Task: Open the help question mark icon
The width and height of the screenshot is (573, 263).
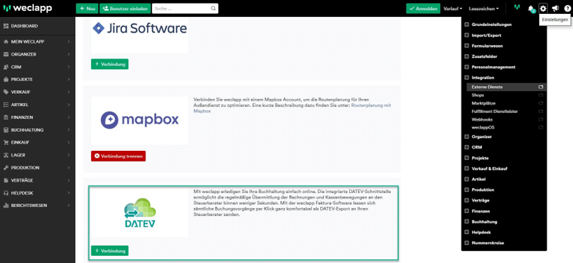Action: pos(567,8)
